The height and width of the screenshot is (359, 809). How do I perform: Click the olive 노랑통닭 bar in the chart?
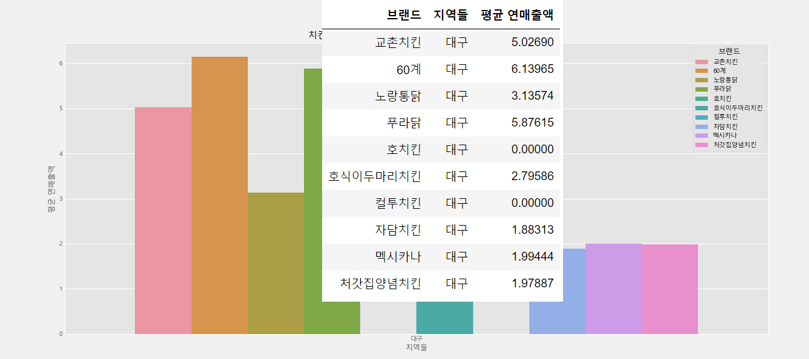pos(276,263)
